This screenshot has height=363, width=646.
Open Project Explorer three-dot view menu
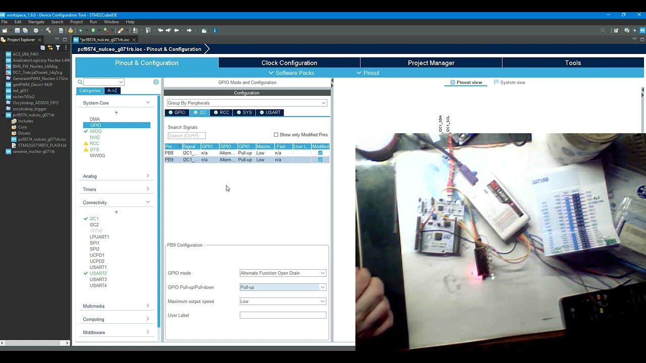pos(66,47)
